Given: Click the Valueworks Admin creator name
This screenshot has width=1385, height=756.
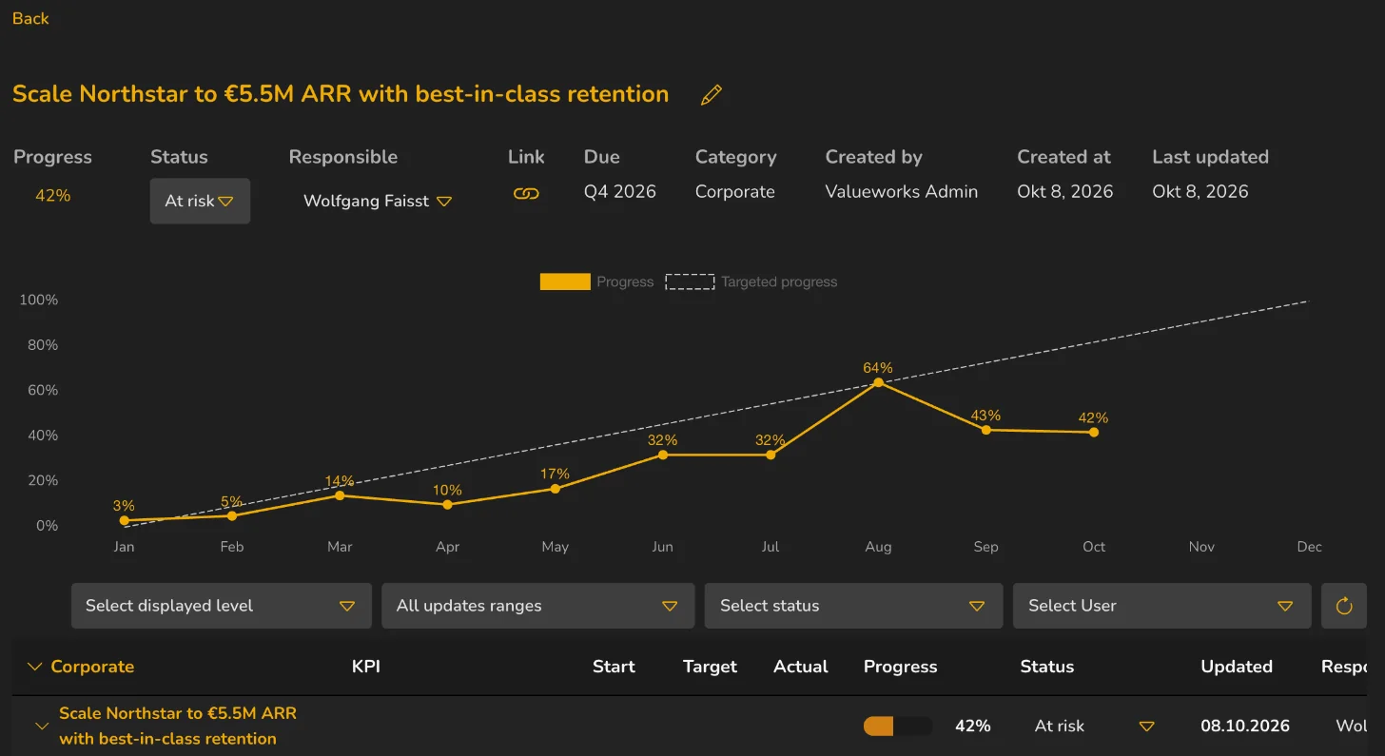Looking at the screenshot, I should tap(902, 191).
